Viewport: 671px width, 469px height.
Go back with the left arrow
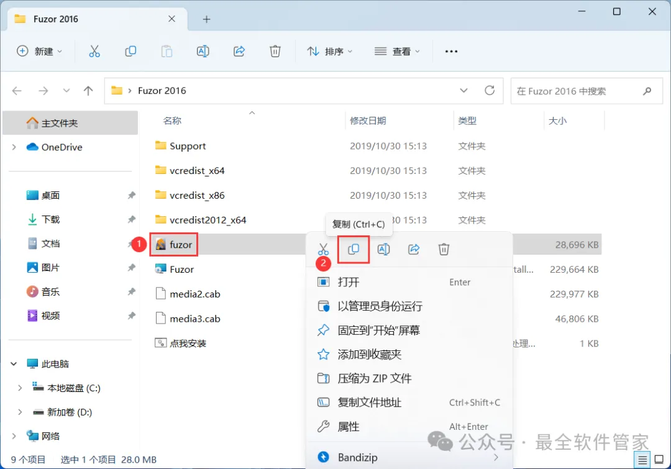pyautogui.click(x=17, y=91)
